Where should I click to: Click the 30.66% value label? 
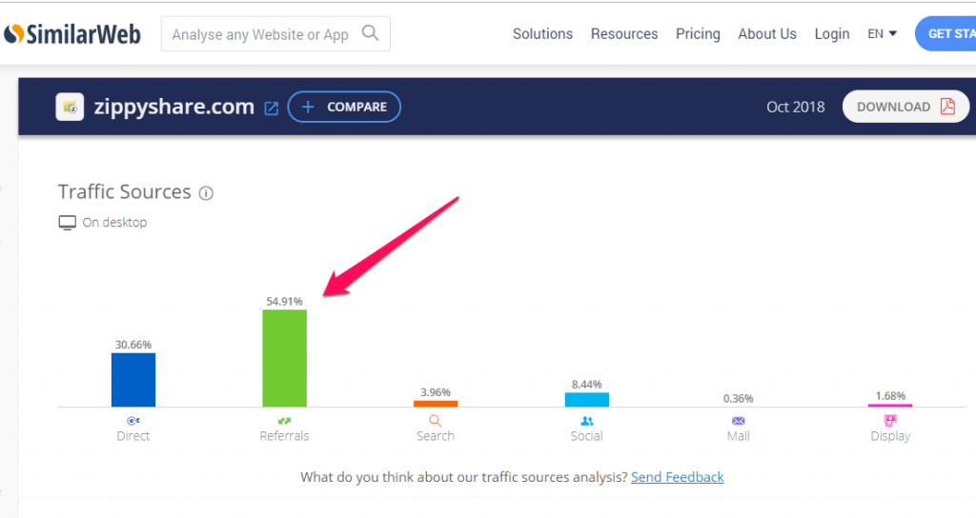(x=133, y=345)
